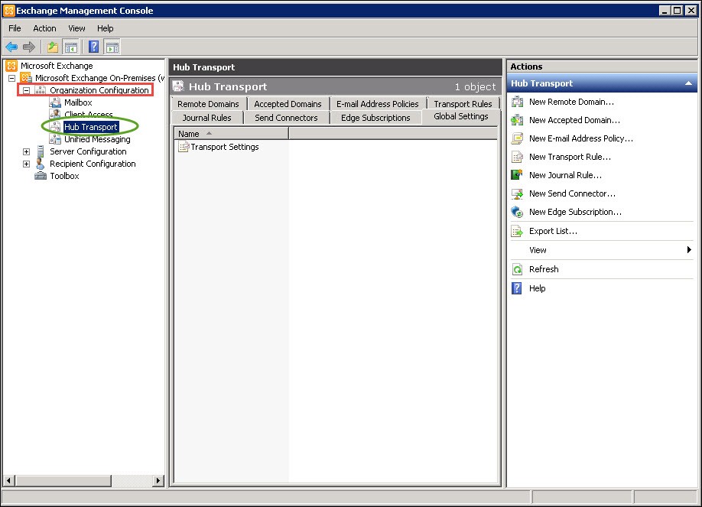This screenshot has width=702, height=507.
Task: Open the Action menu
Action: pyautogui.click(x=44, y=28)
